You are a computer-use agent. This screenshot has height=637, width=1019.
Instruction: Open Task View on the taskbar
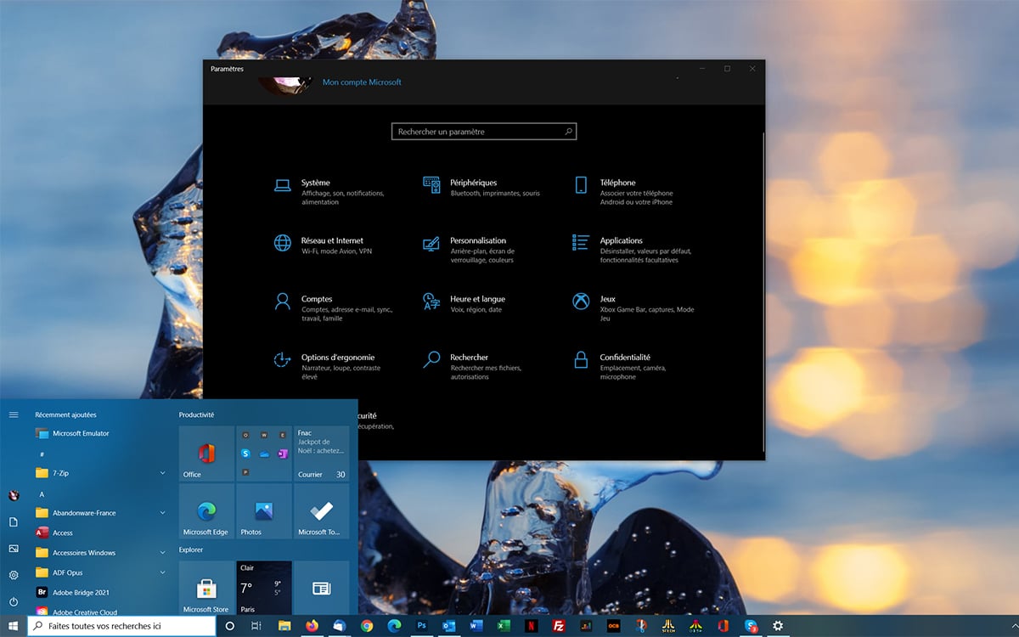256,626
